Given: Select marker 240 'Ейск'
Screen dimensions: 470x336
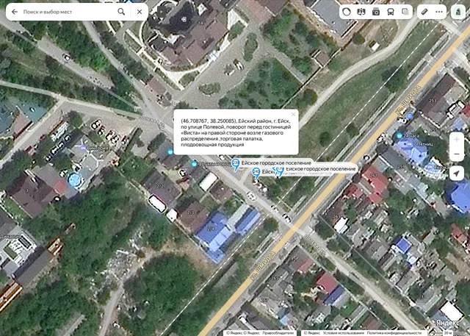Looking at the screenshot, I should [x=256, y=173].
